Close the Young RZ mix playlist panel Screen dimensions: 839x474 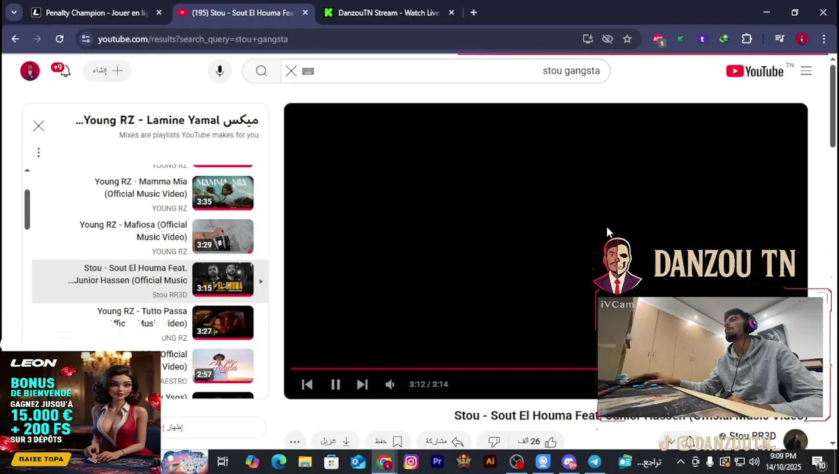39,126
